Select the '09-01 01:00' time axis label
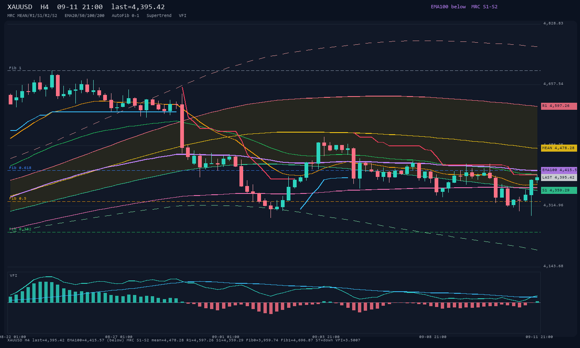Viewport: 580px width, 348px height. click(226, 337)
